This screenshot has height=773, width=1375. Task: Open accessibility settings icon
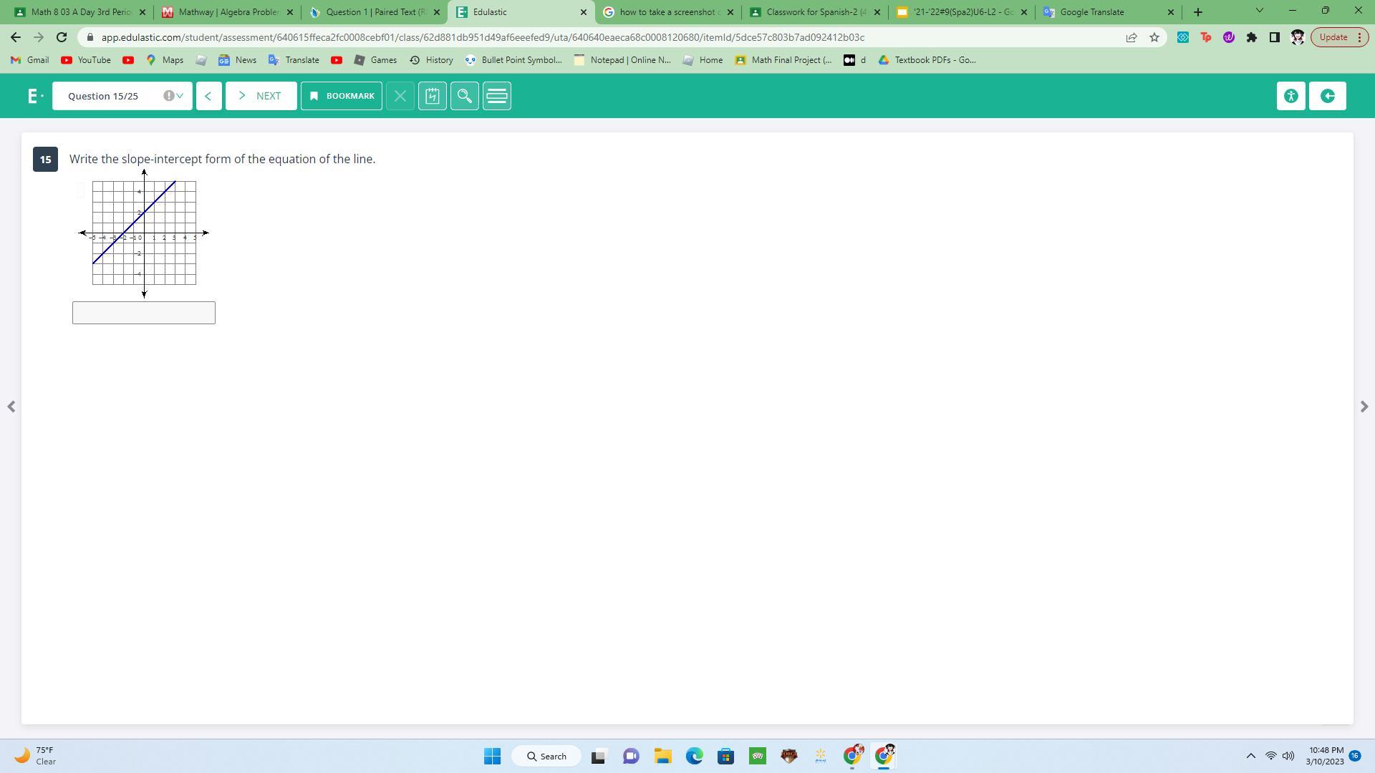(x=1290, y=96)
